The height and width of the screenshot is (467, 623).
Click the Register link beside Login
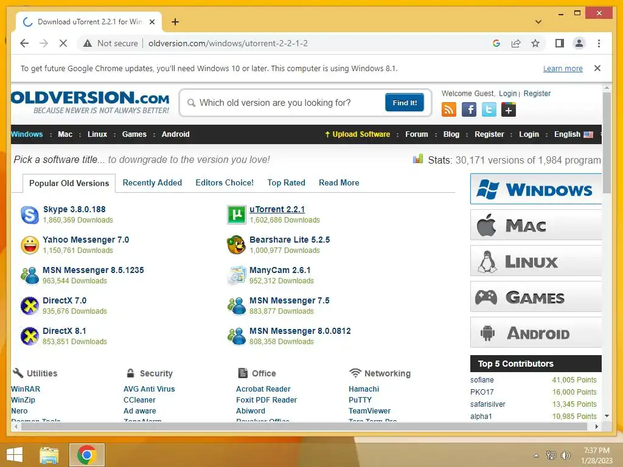point(537,93)
